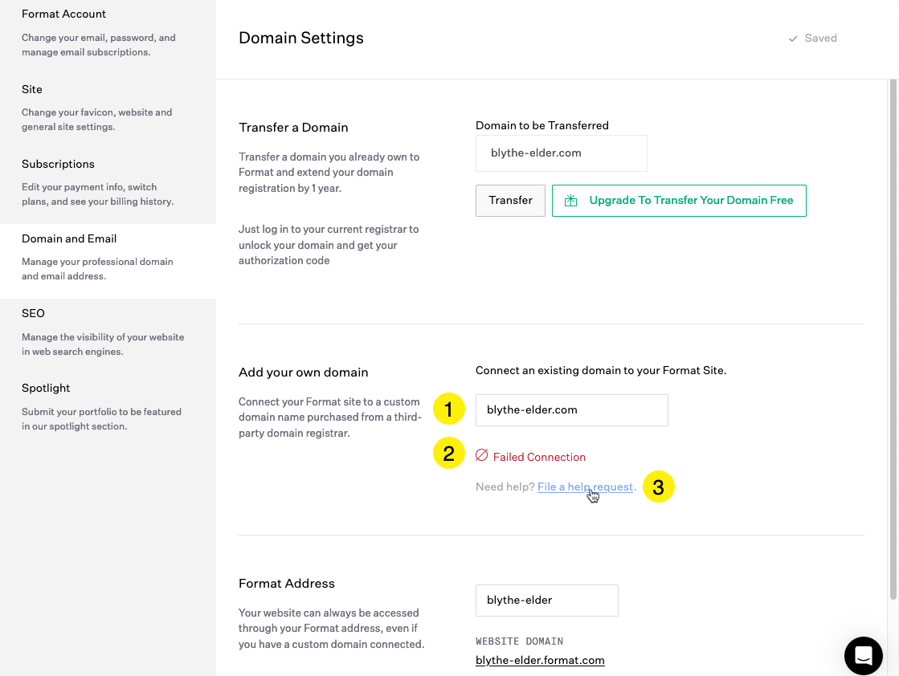Click the gift icon on upgrade button

pyautogui.click(x=570, y=201)
